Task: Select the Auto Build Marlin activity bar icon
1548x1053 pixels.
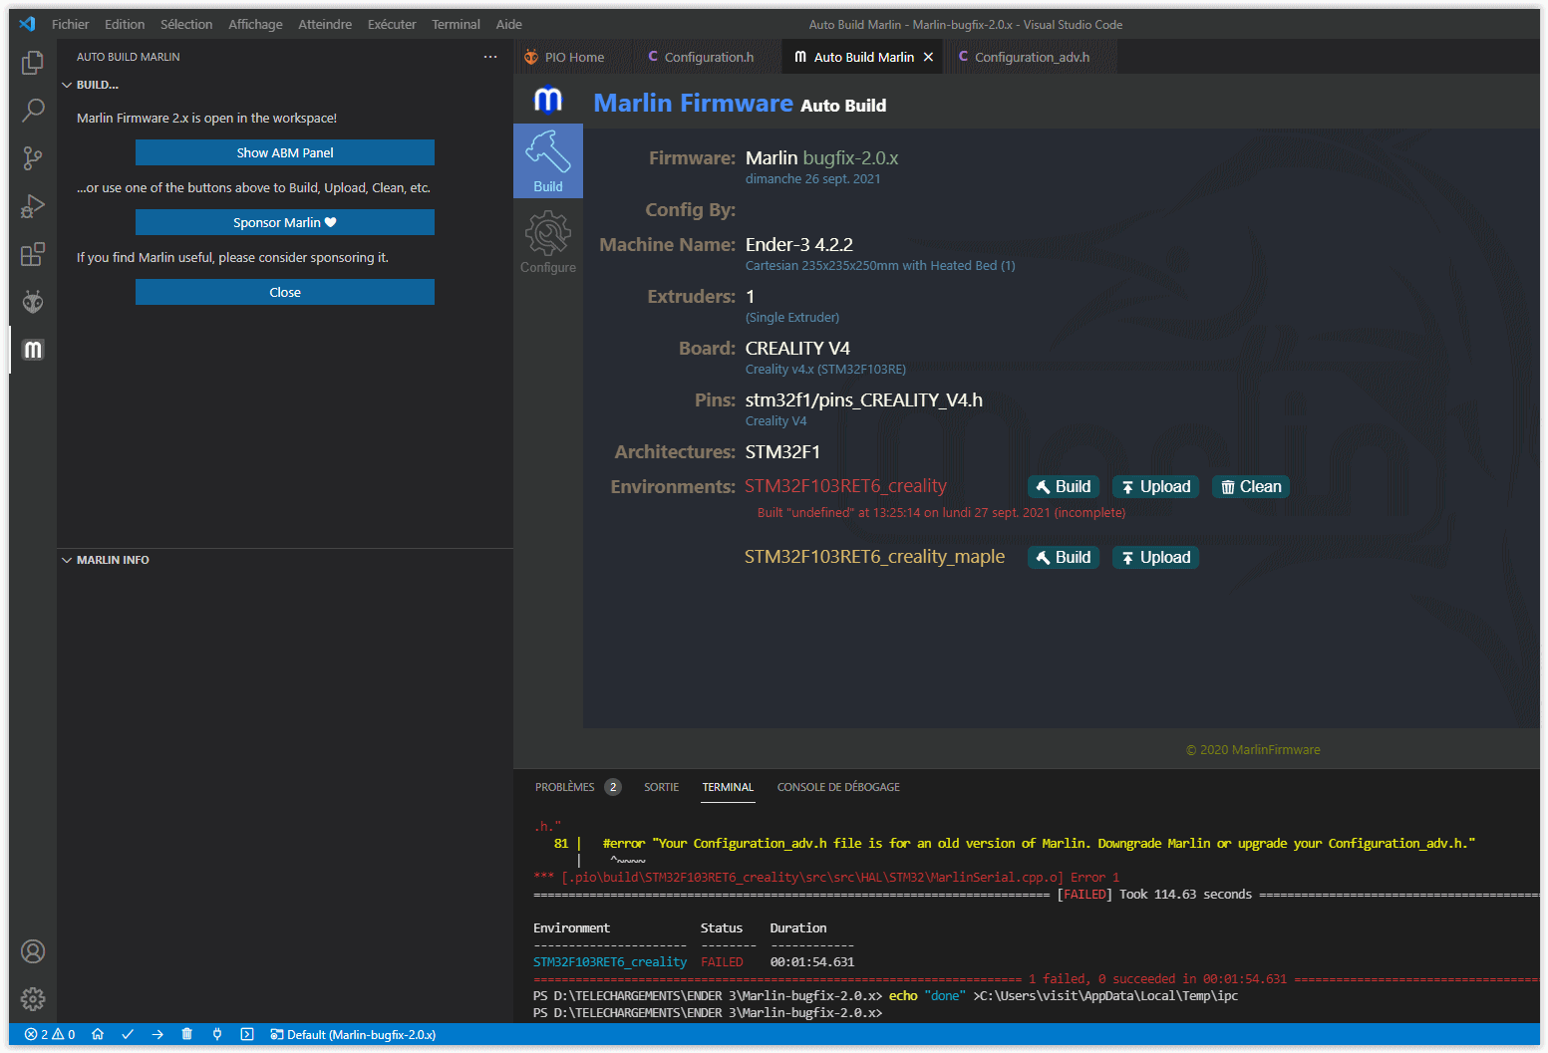Action: tap(33, 350)
